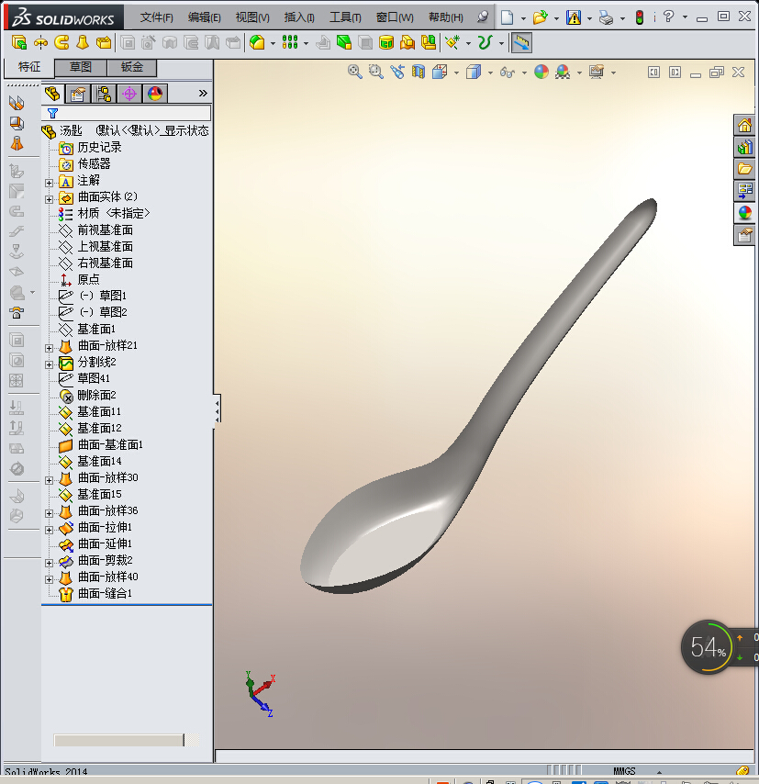
Task: Click Zoom to Area icon
Action: click(x=376, y=72)
